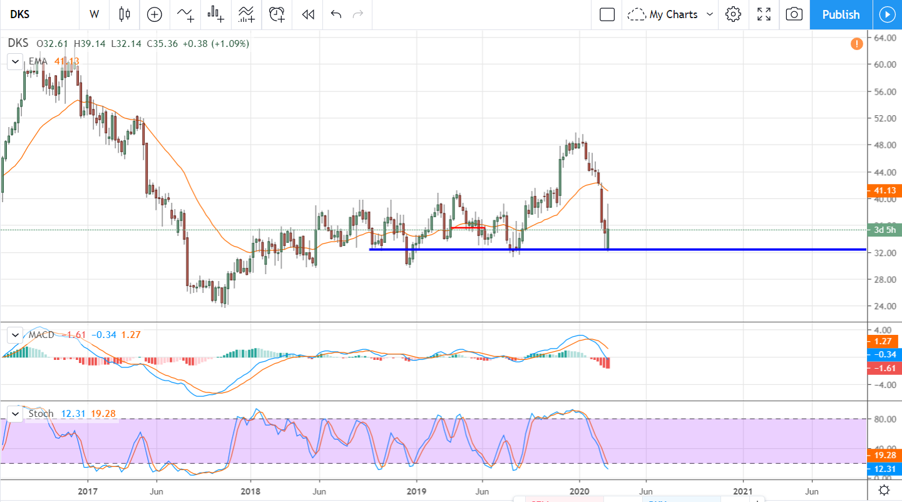Open the My Charts saved layouts
The height and width of the screenshot is (502, 902).
(x=663, y=14)
